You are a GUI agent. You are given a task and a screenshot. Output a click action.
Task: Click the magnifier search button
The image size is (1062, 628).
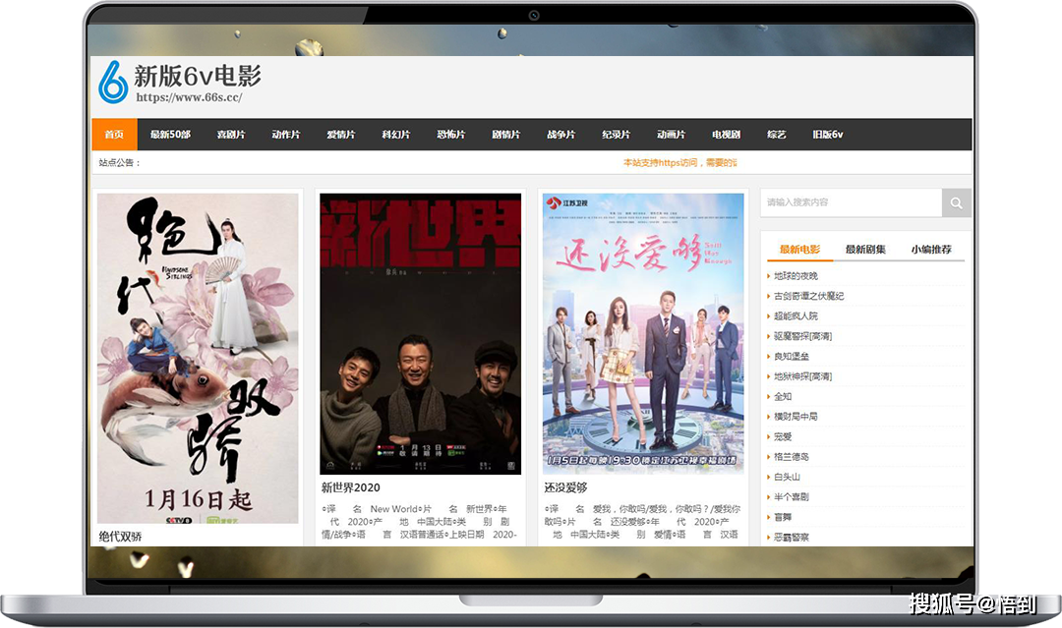[957, 203]
